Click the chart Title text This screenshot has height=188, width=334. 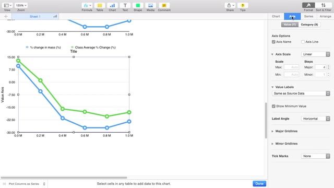[74, 51]
